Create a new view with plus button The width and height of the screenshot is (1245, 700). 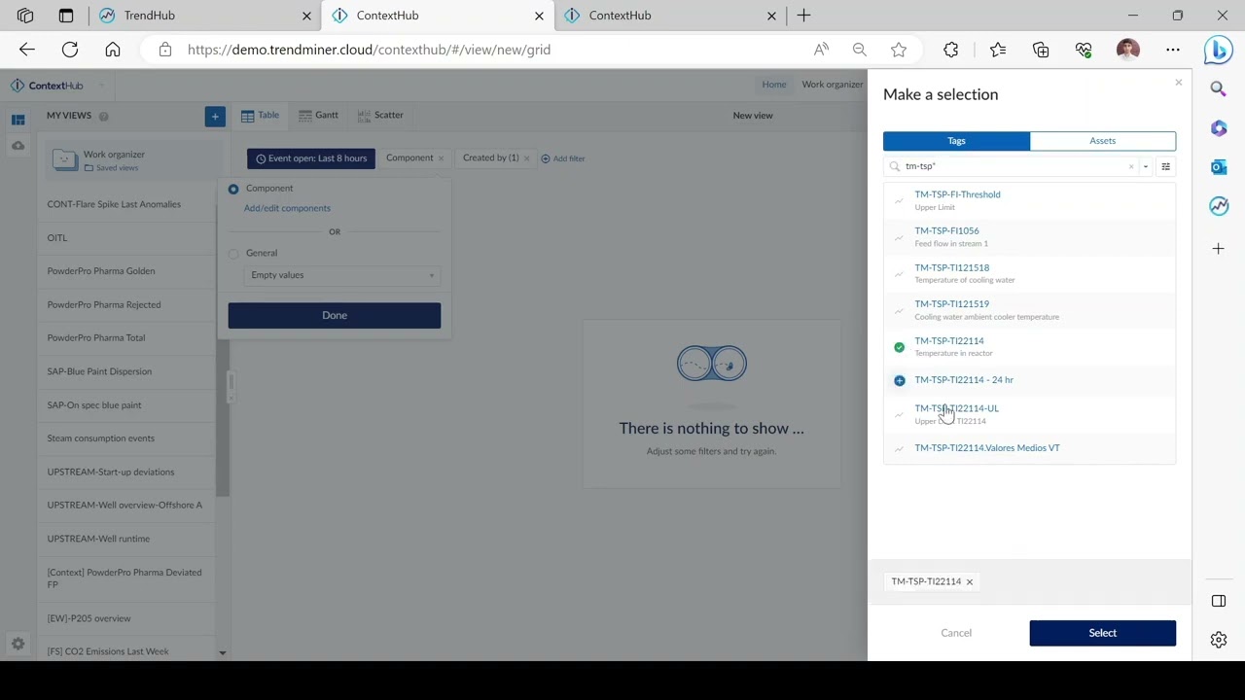pos(215,116)
